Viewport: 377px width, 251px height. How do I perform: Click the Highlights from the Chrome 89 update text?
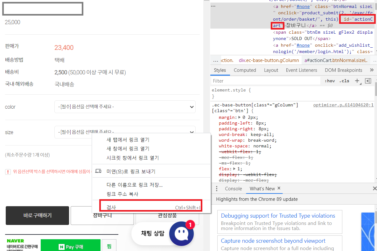click(257, 199)
